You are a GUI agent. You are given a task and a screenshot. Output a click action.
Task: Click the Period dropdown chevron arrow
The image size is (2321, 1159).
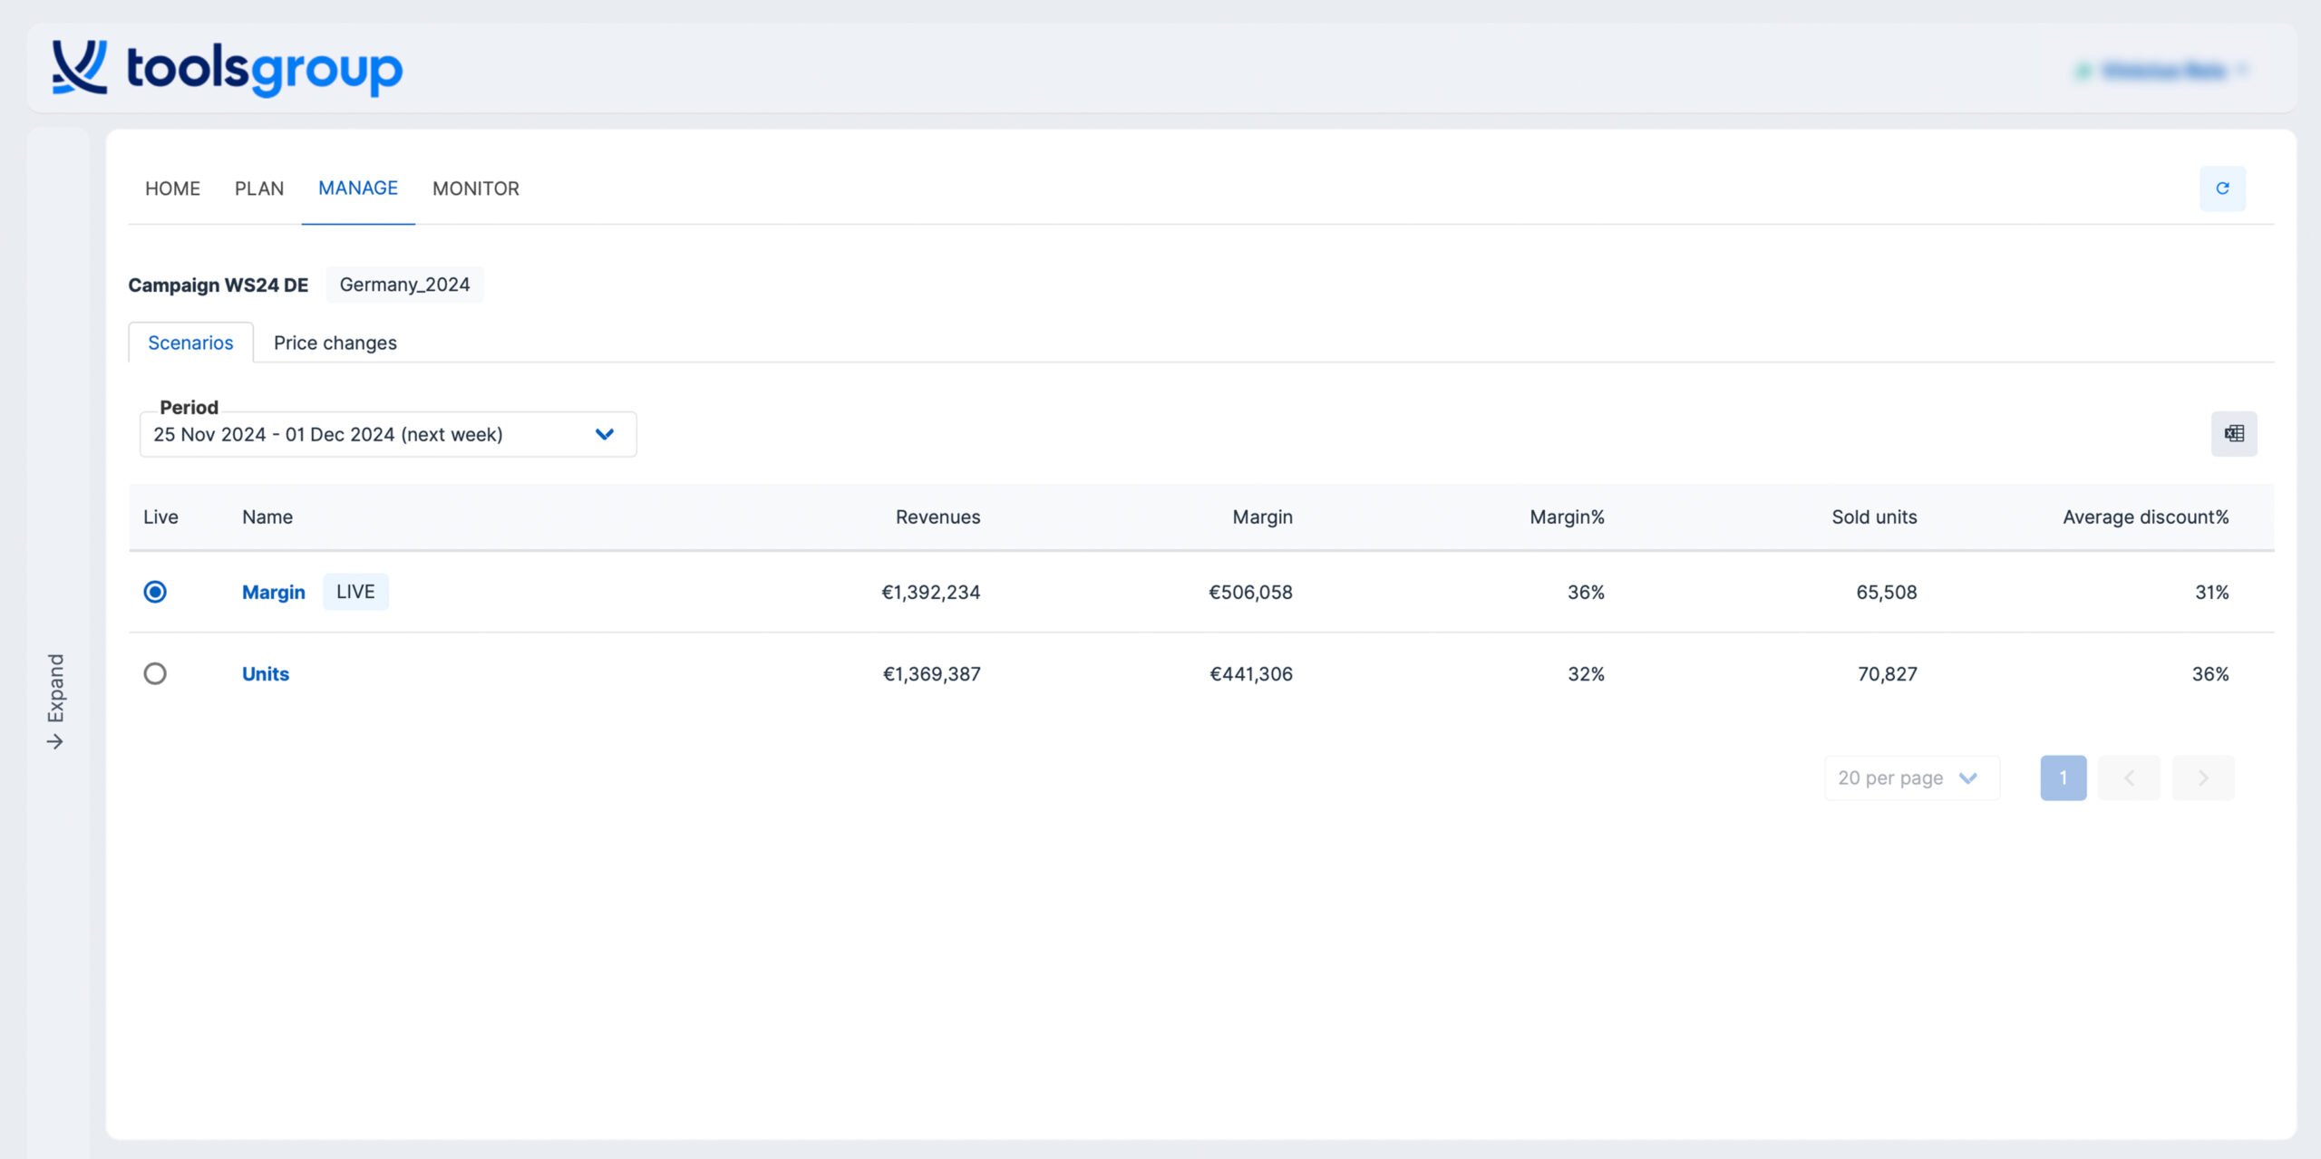point(605,434)
